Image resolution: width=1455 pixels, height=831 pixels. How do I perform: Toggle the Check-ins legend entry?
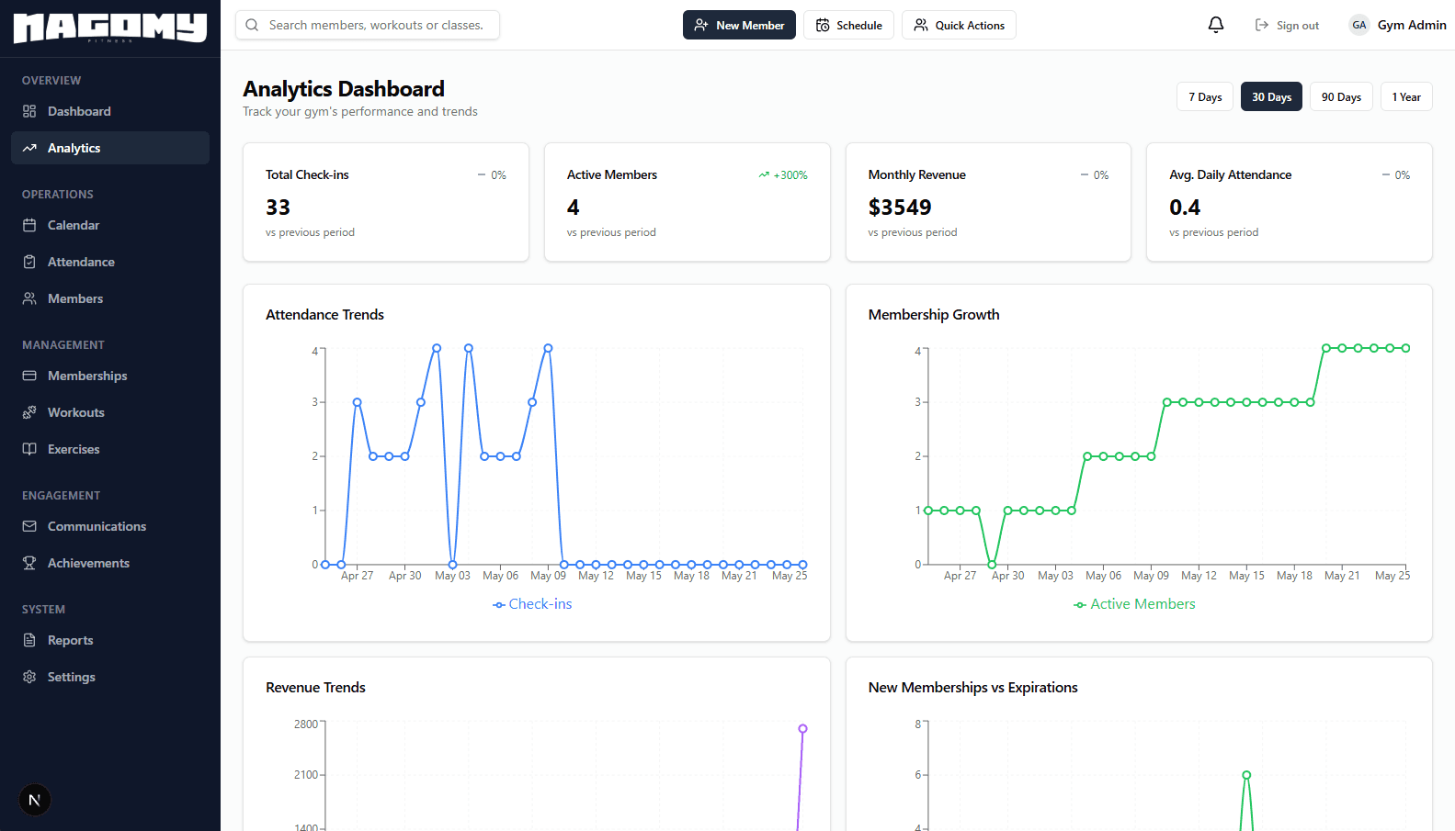(532, 604)
